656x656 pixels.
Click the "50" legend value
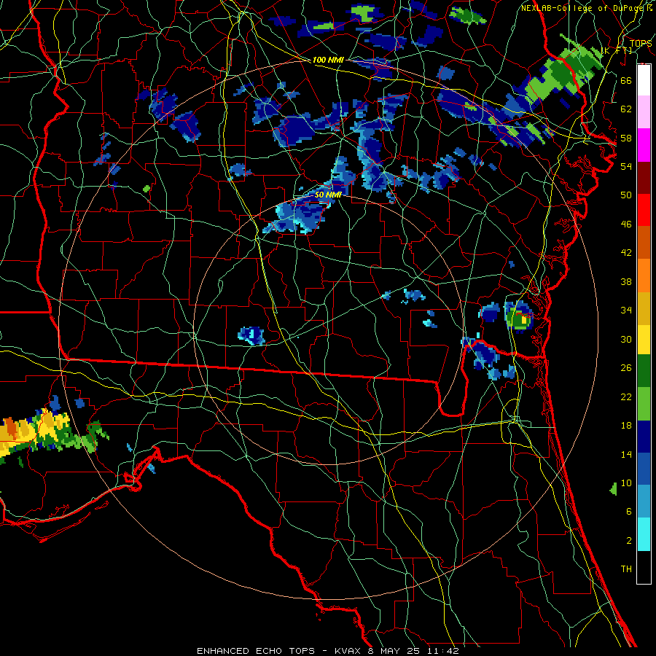pos(626,195)
